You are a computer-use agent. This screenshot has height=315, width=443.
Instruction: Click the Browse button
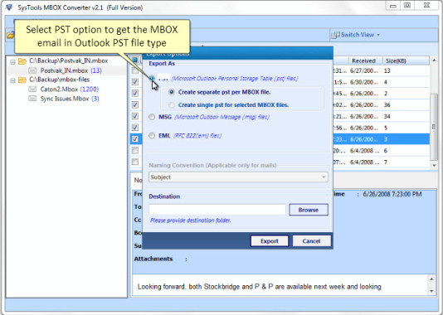[x=309, y=210]
